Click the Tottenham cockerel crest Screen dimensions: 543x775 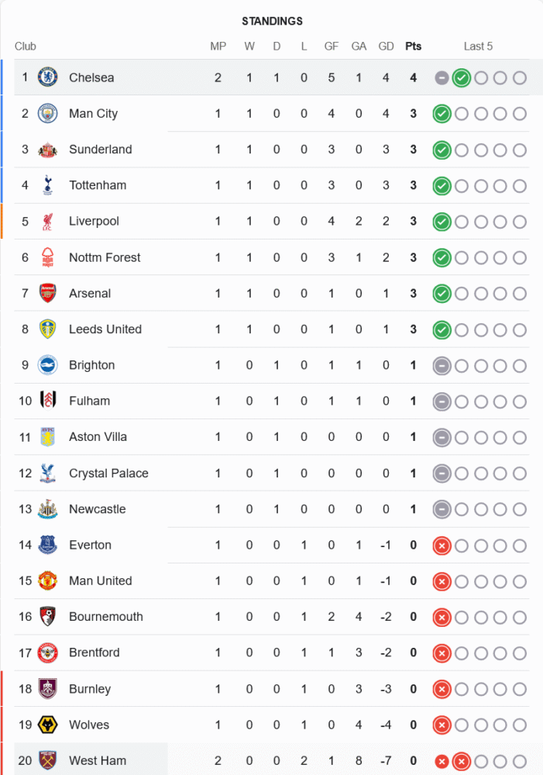[x=48, y=185]
